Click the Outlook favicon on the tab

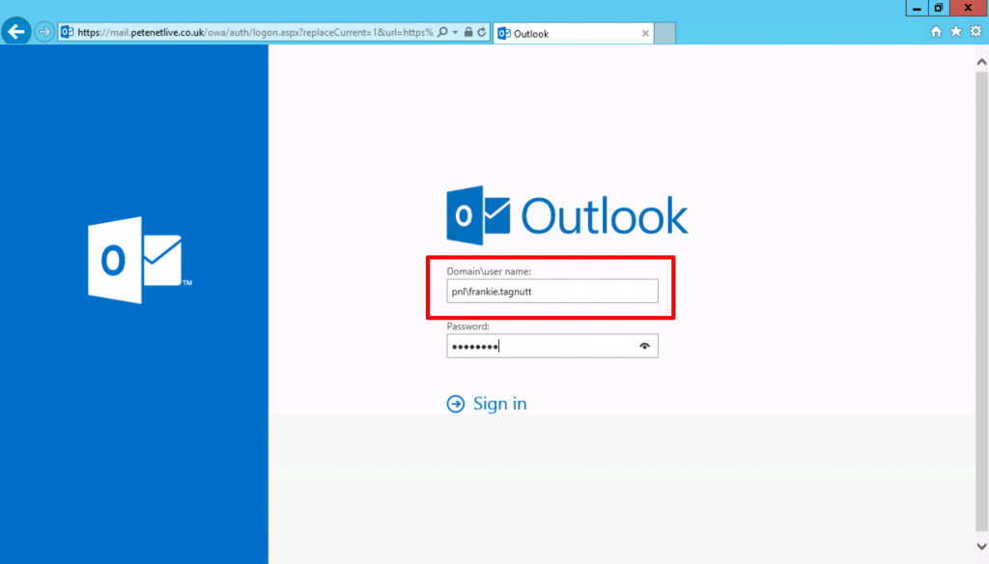pos(504,32)
